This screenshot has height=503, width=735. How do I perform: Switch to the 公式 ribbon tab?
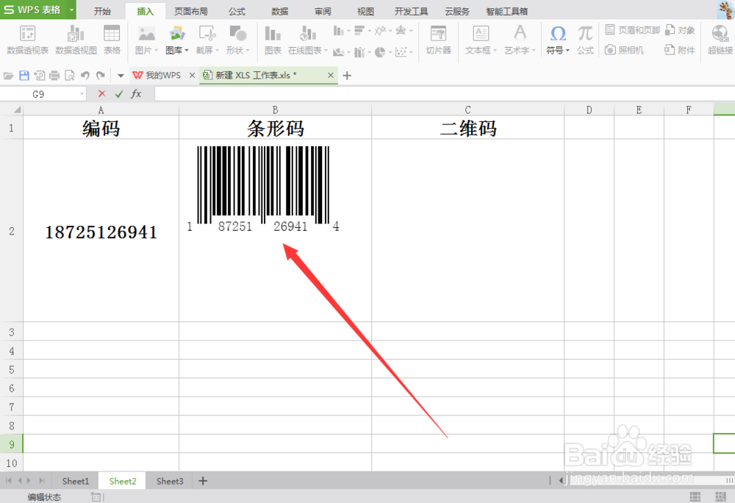click(237, 11)
